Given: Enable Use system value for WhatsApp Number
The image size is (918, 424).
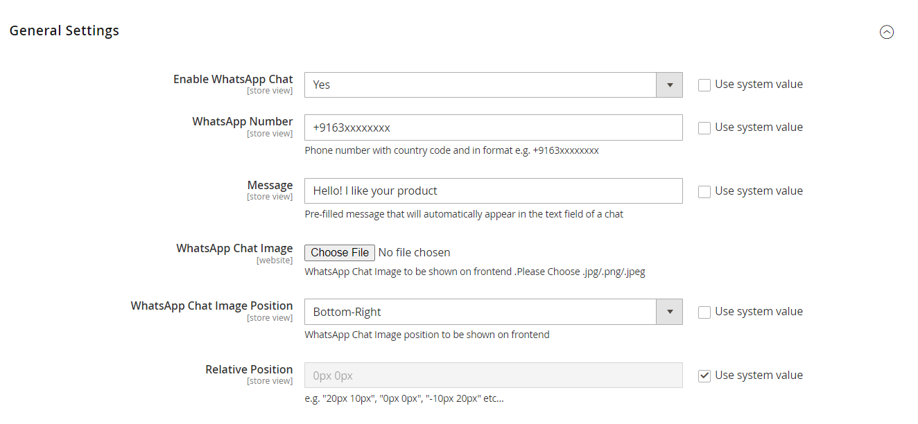Looking at the screenshot, I should click(x=704, y=128).
